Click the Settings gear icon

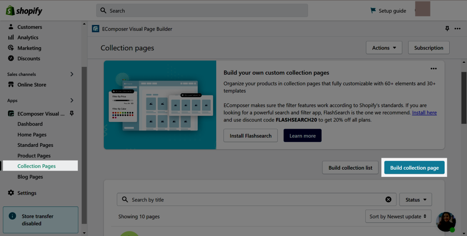(11, 193)
